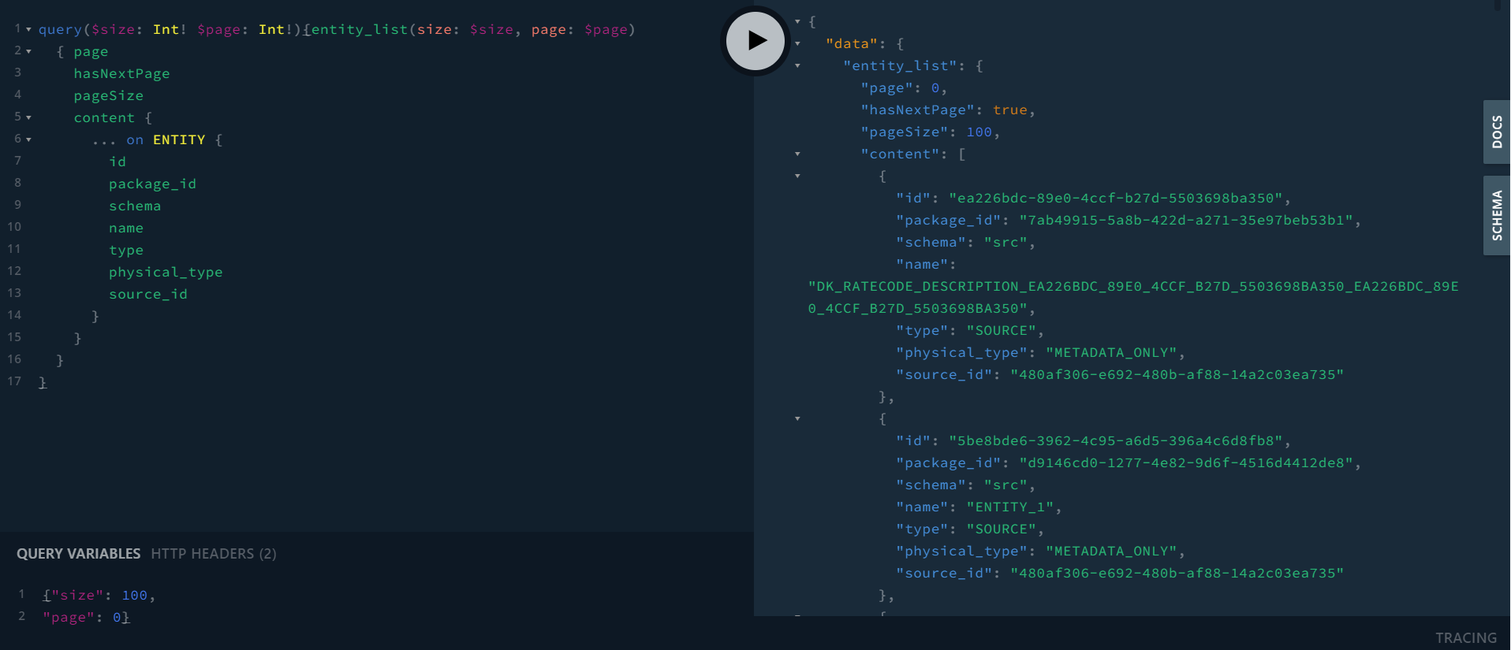Fold the "entity_list" node in the response
Screen dimensions: 1511x650
[797, 66]
